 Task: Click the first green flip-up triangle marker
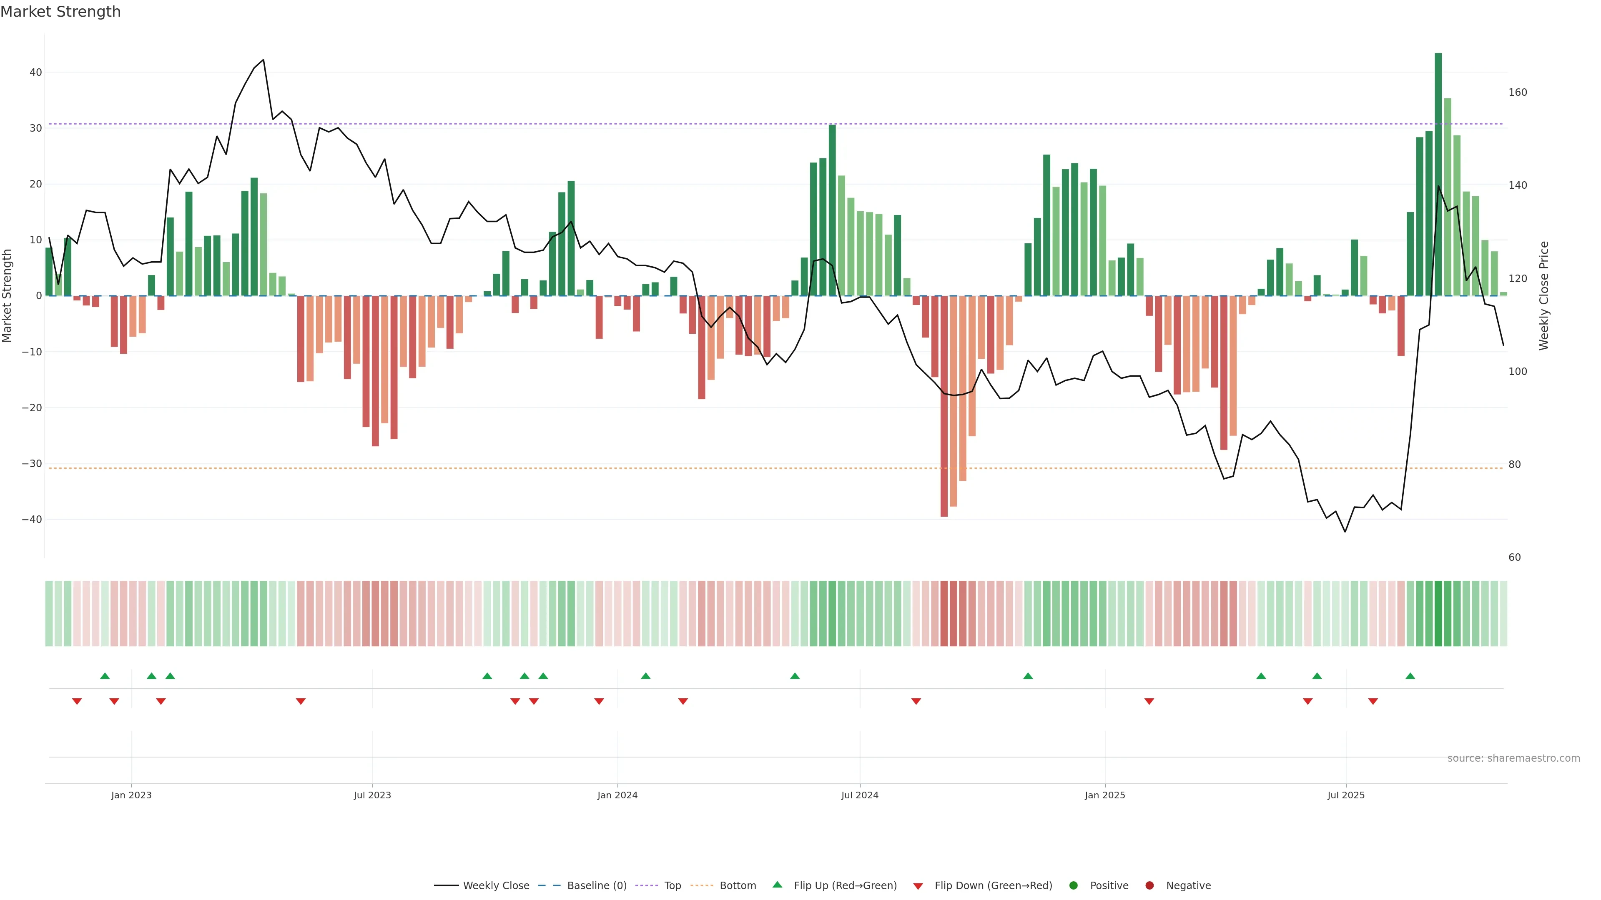105,676
